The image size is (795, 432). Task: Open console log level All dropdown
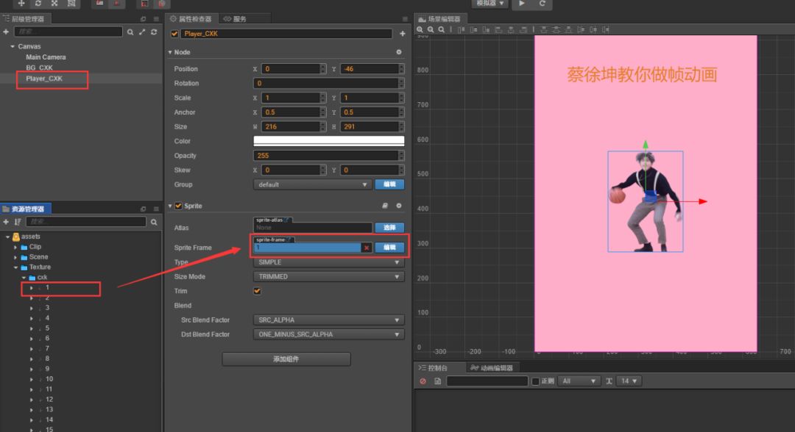point(579,381)
